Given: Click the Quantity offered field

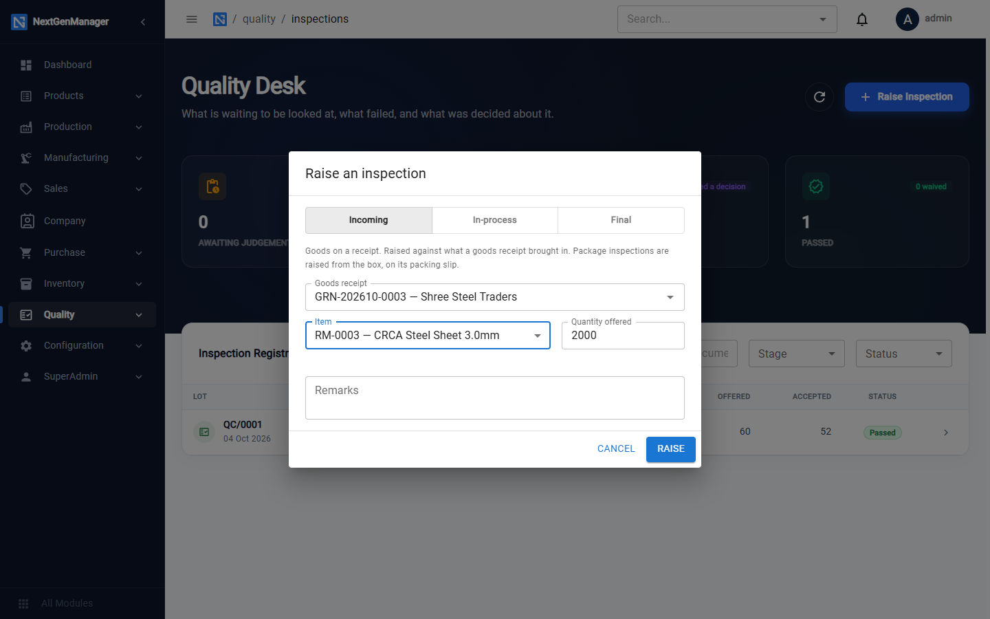Looking at the screenshot, I should click(x=623, y=336).
